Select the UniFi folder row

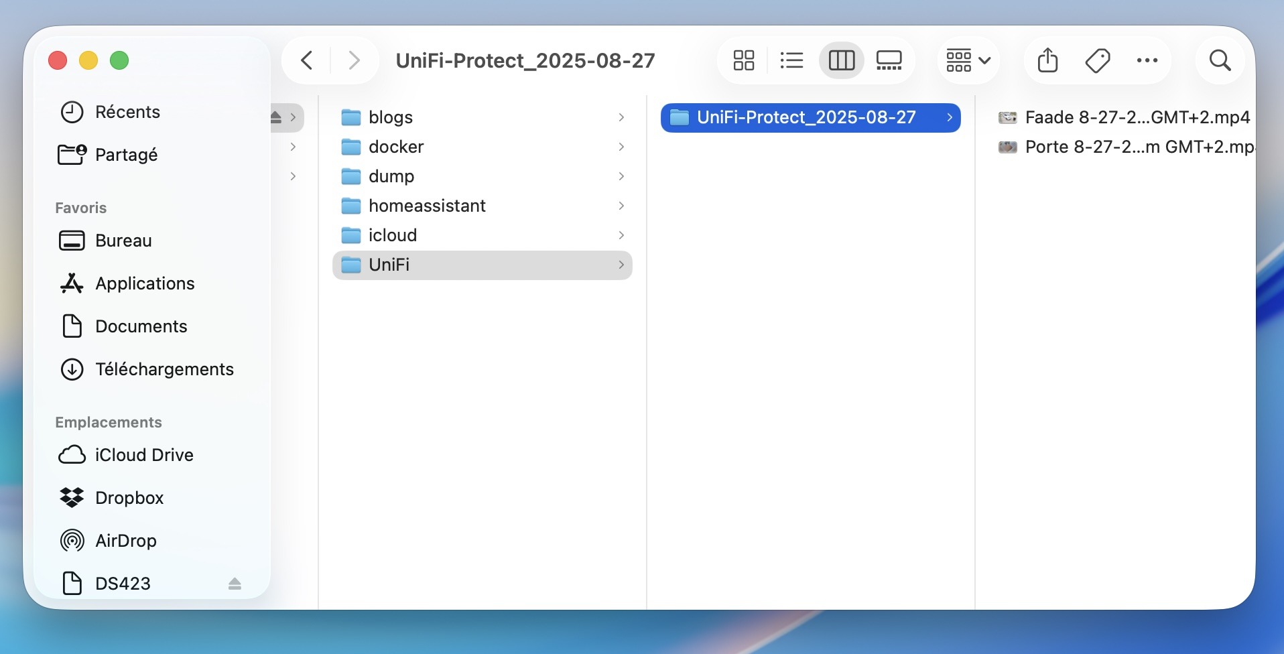coord(483,265)
